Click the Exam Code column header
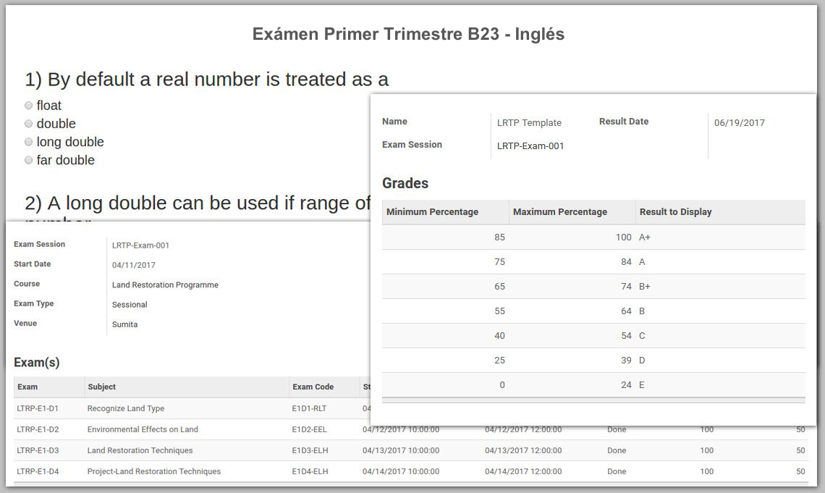 click(x=313, y=387)
